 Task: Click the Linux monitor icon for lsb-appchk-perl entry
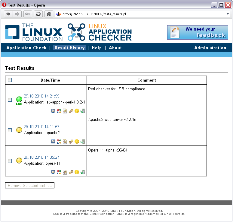click(x=53, y=111)
